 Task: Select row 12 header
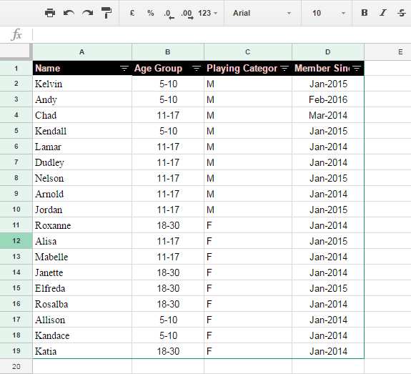(16, 241)
